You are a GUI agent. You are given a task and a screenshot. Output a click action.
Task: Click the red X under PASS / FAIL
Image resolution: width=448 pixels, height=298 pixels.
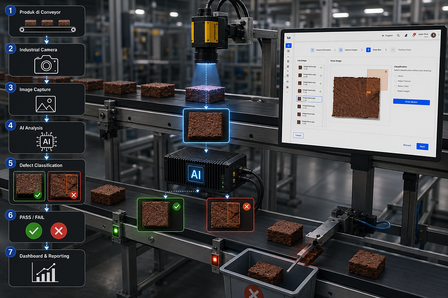click(59, 231)
